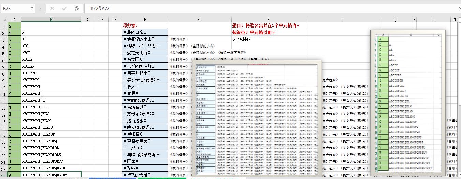Click the cell 《请喝一杯下马酒》 in column F
The image size is (461, 179).
[145, 46]
